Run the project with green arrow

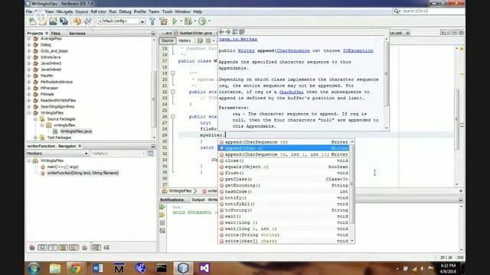(175, 21)
